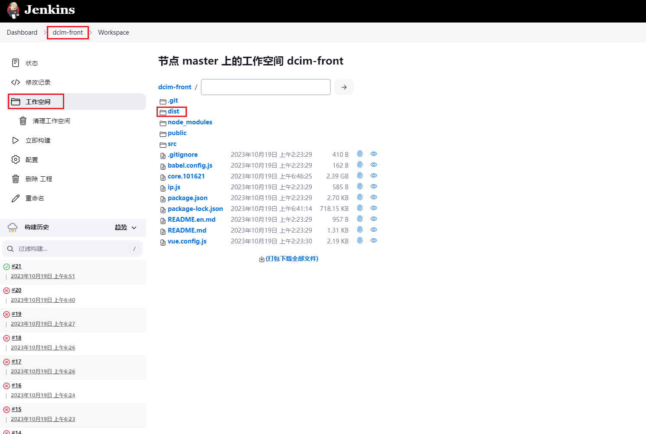Click the go arrow button

coord(344,87)
